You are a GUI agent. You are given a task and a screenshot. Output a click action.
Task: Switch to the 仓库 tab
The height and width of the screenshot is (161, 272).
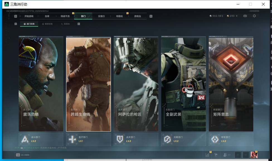point(47,16)
